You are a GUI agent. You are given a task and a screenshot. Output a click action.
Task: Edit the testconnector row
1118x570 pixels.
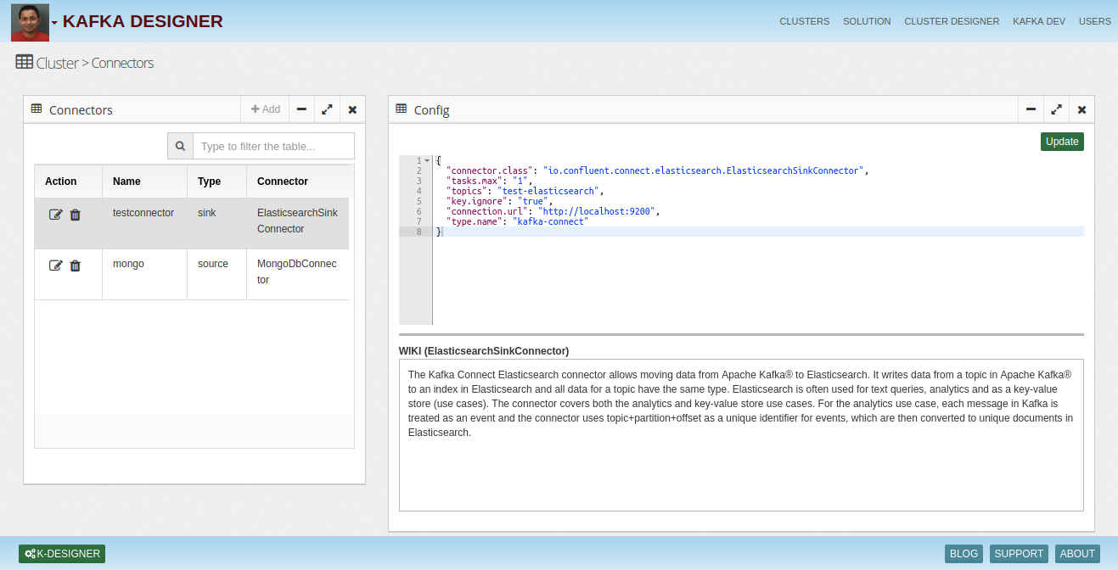click(56, 215)
